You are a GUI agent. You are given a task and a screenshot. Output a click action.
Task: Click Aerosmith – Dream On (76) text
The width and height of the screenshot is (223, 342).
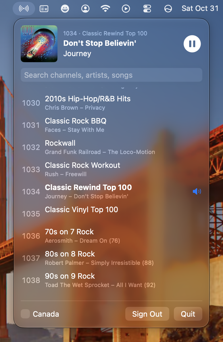(x=82, y=241)
